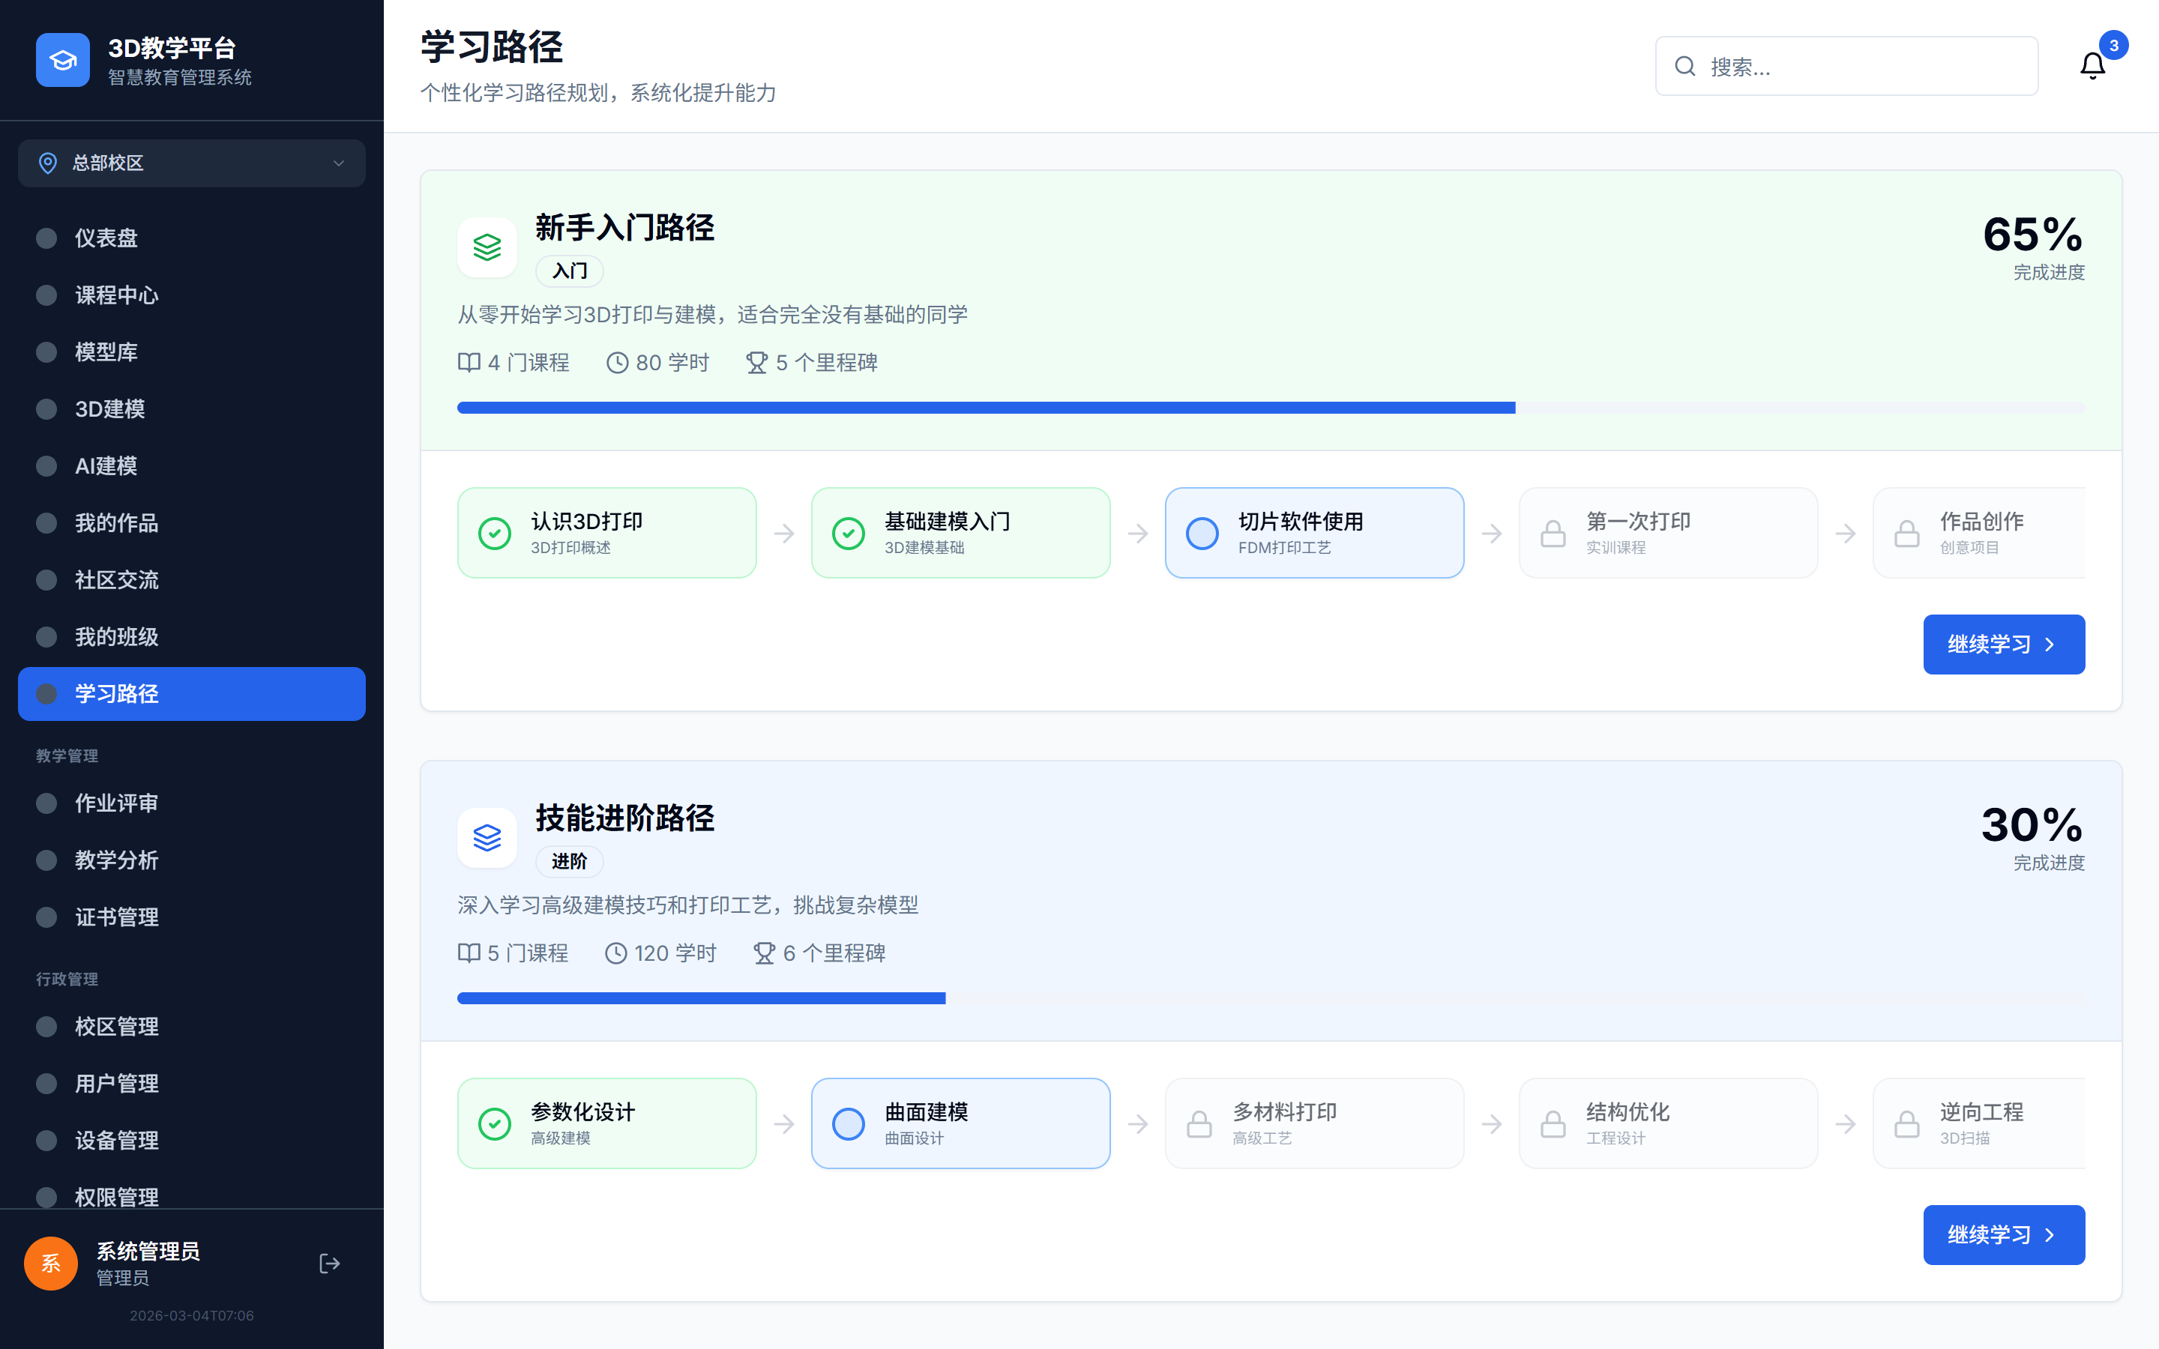Click the lock icon on 第一次打印 card

coord(1553,533)
